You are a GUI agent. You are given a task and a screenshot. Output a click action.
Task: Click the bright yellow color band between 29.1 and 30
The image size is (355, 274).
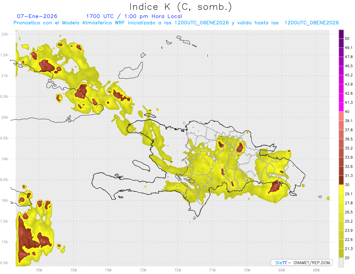click(x=341, y=189)
